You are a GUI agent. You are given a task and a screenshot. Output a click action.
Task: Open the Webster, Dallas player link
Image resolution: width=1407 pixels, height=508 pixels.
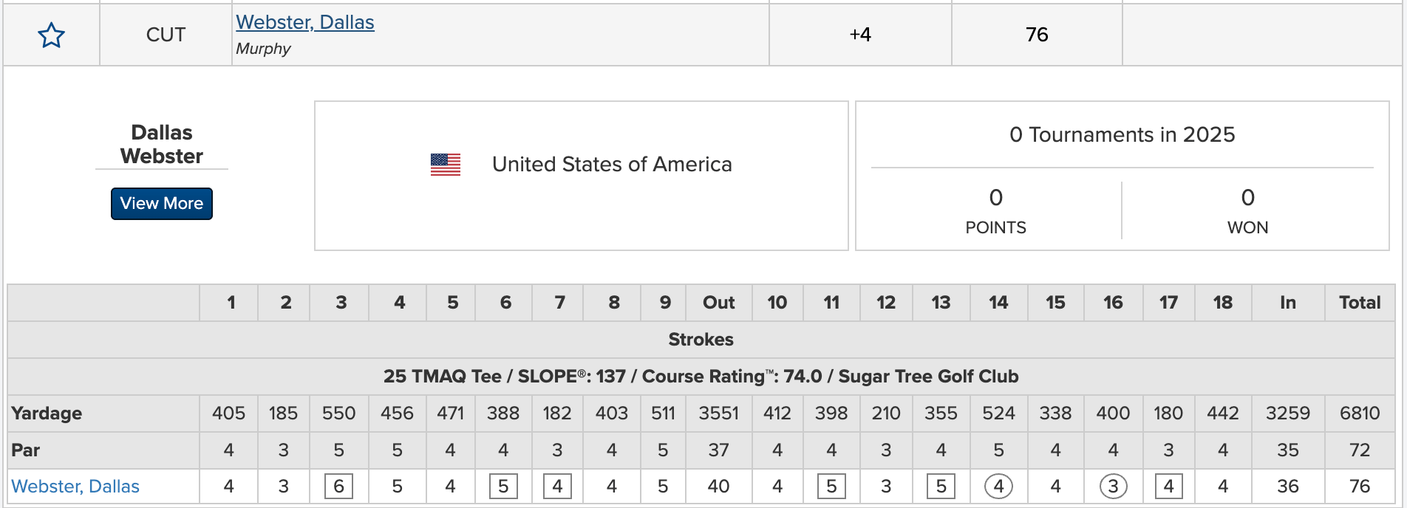click(304, 22)
